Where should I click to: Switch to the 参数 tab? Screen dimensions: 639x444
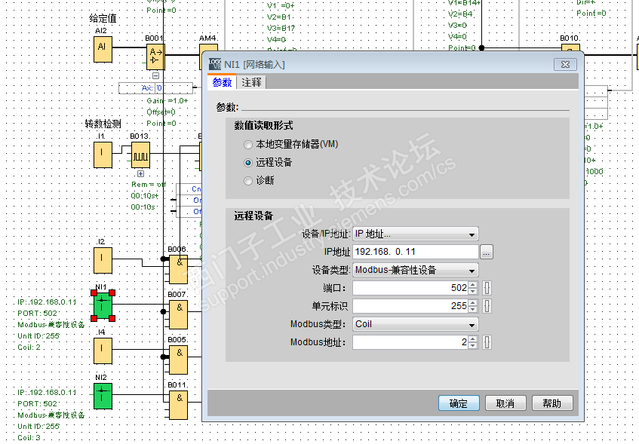point(222,82)
